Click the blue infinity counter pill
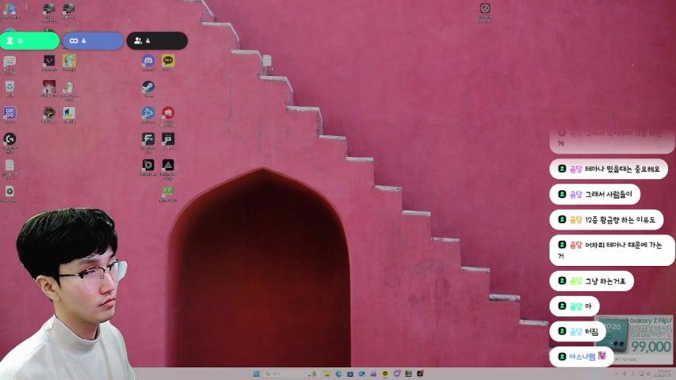Screen dimensions: 676x380 point(93,40)
